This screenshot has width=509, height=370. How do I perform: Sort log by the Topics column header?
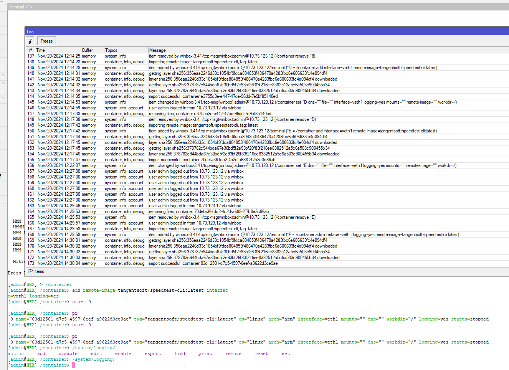(x=126, y=50)
